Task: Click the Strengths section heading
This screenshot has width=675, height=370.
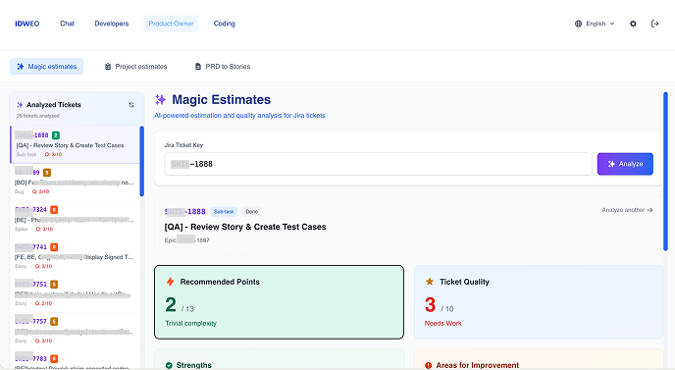Action: tap(193, 365)
